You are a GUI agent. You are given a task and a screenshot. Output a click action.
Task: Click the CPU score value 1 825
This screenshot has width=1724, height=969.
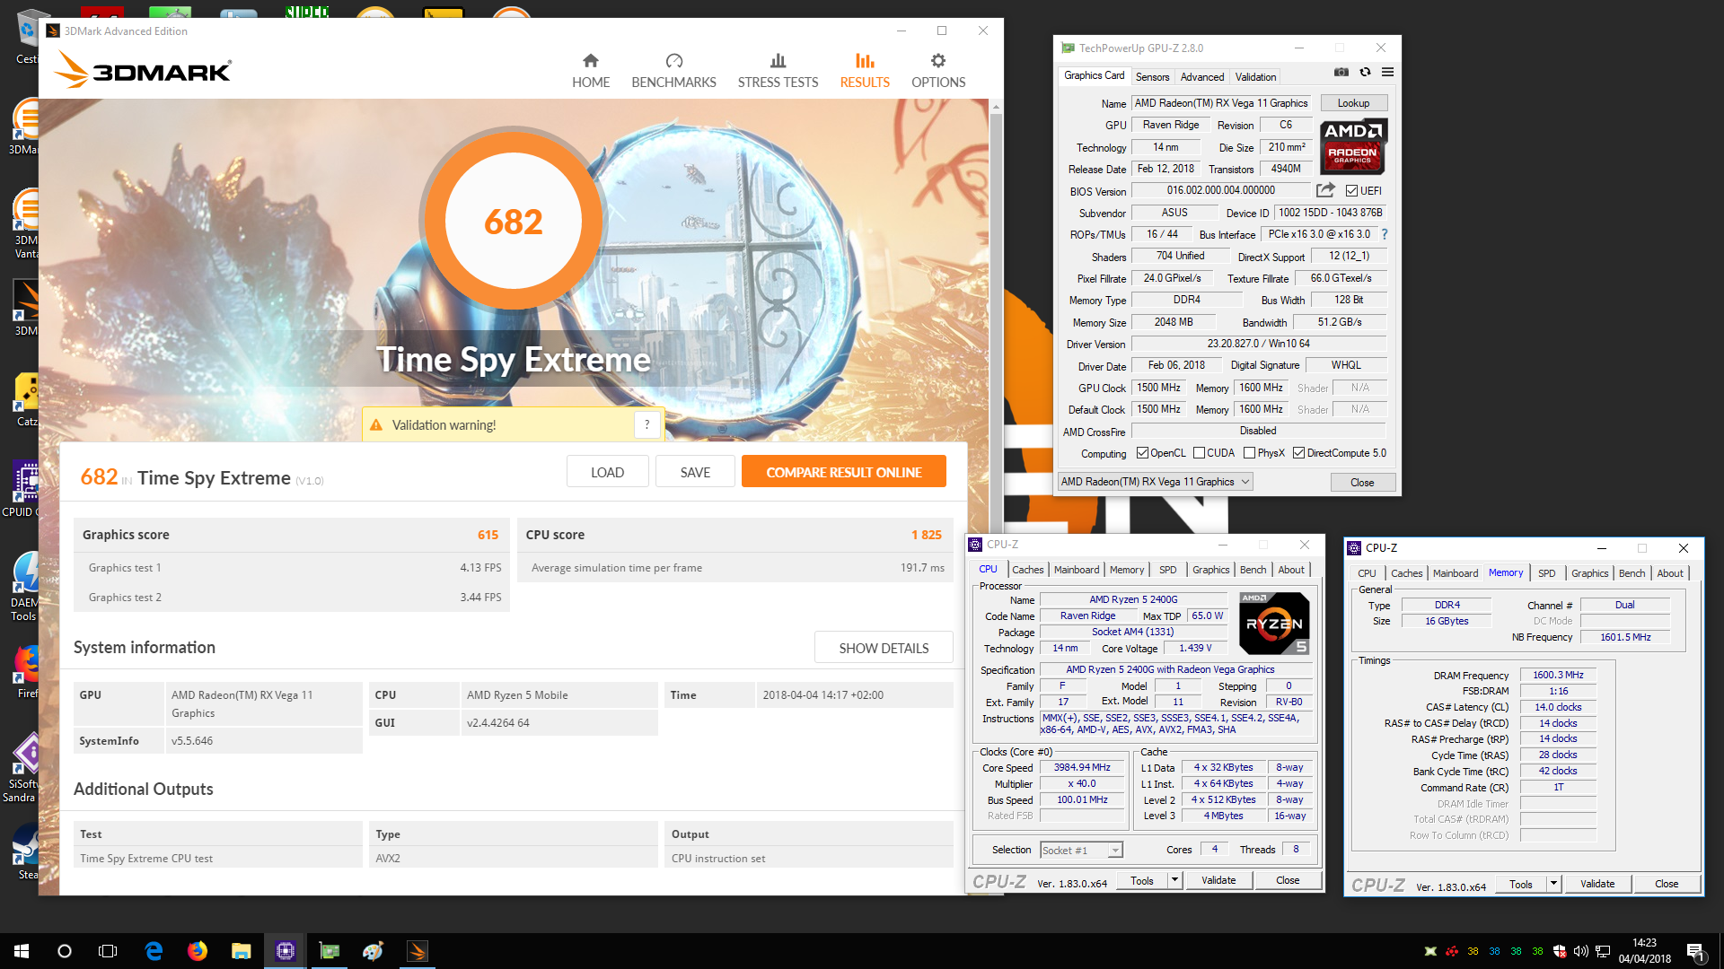pyautogui.click(x=926, y=535)
